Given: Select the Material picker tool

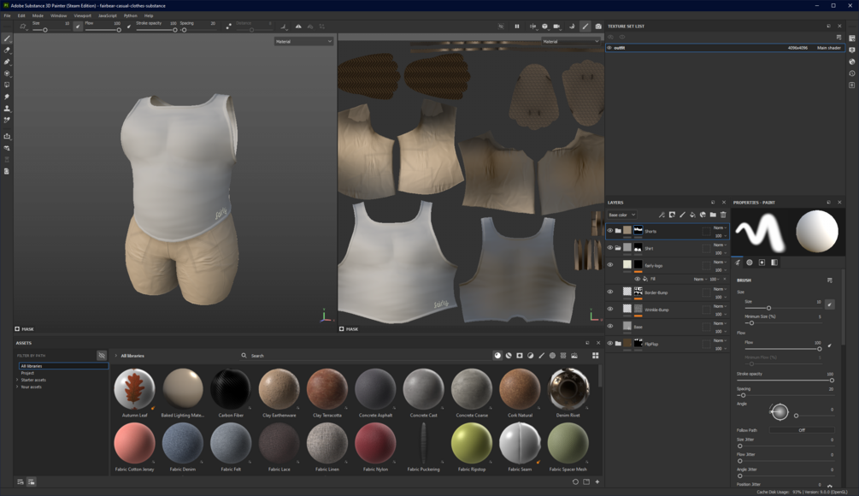Looking at the screenshot, I should click(7, 120).
